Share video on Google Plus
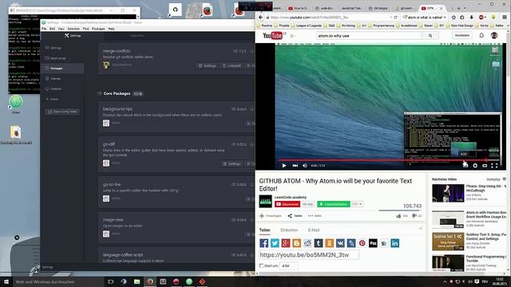511x287 pixels. pos(286,243)
